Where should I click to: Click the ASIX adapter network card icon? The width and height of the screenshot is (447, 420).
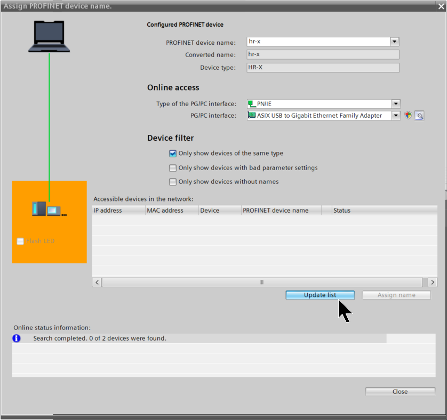pyautogui.click(x=252, y=116)
